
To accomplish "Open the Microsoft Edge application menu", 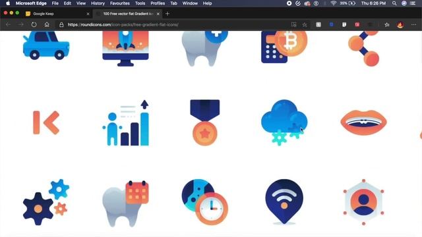I will 31,3.
